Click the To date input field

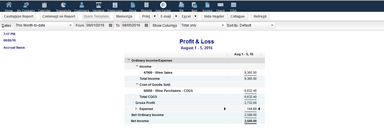coord(132,25)
